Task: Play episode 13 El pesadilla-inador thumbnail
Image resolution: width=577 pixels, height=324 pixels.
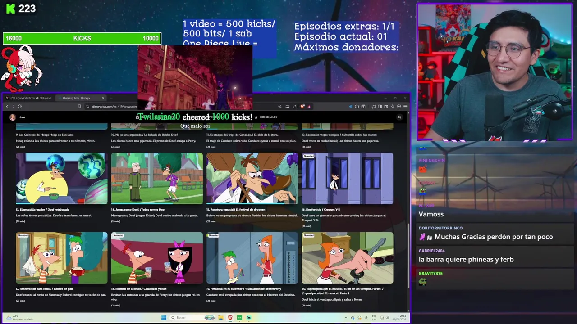Action: click(62, 179)
